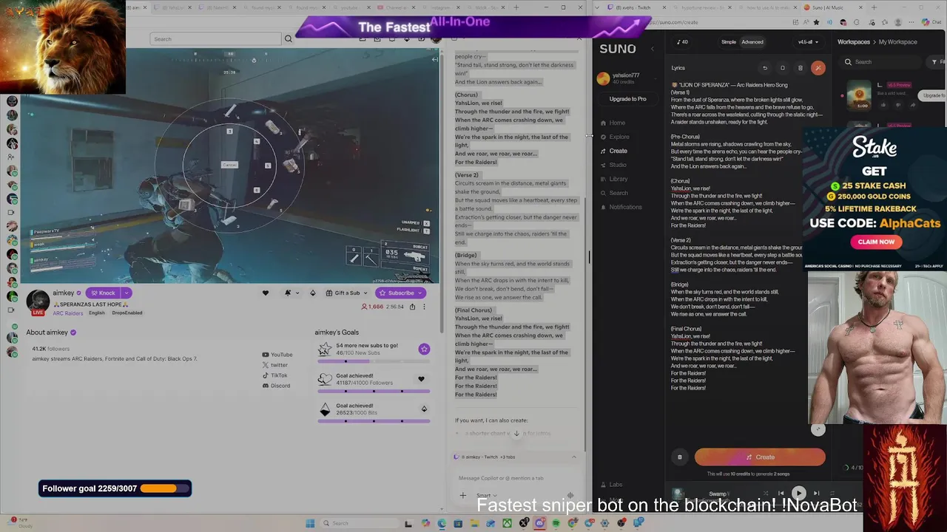
Task: Open the Gift a Sub dropdown
Action: coord(346,293)
